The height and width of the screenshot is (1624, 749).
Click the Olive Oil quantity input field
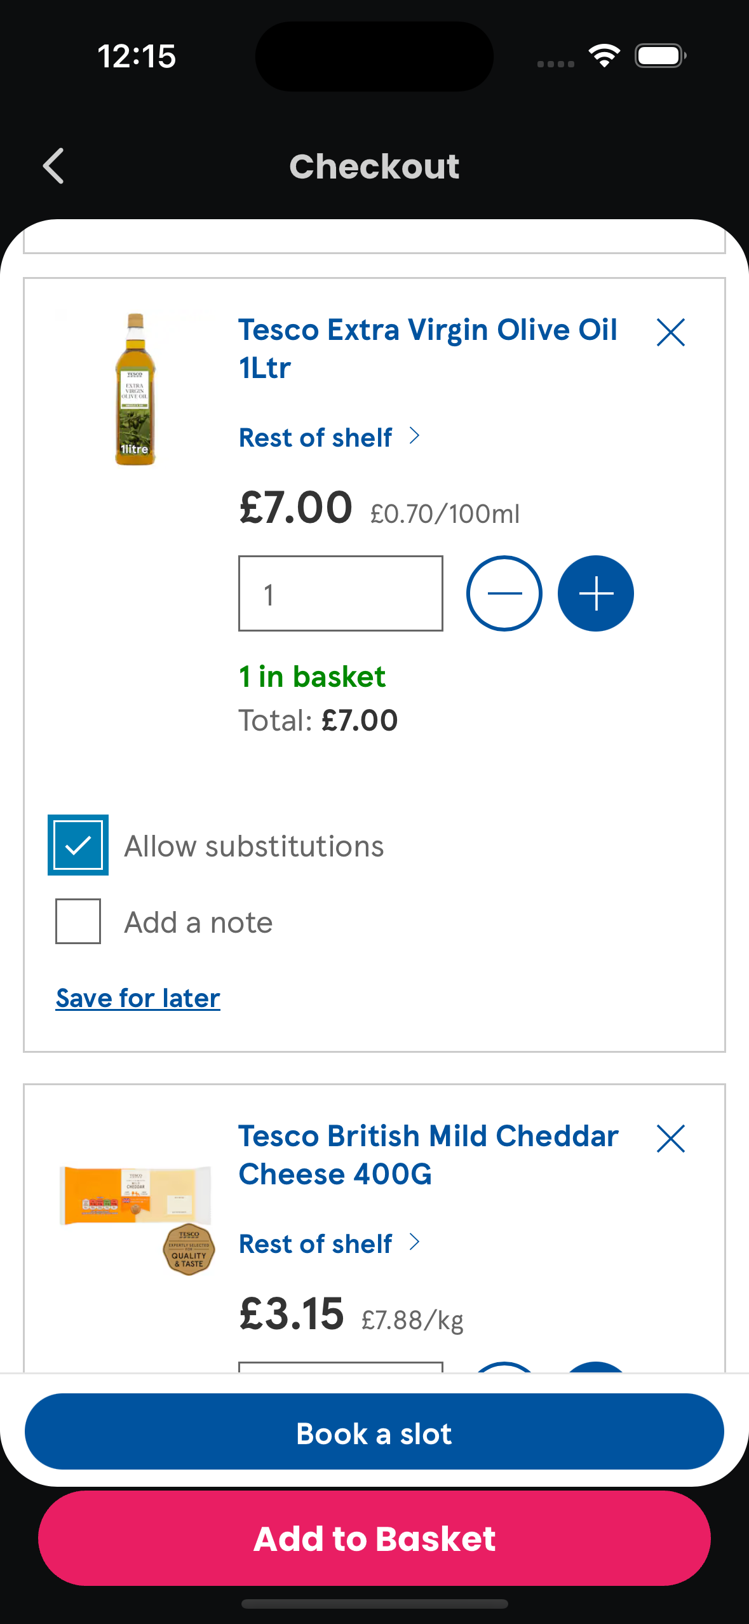[341, 593]
